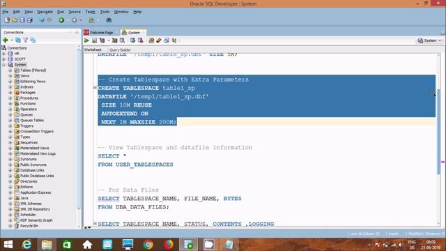Click the taskbar clock showing 00:09
Screen dimensions: 446x251
(431, 245)
